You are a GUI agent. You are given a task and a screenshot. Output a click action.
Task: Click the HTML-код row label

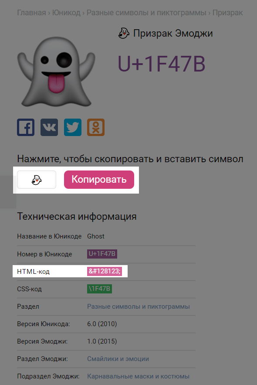click(x=34, y=272)
